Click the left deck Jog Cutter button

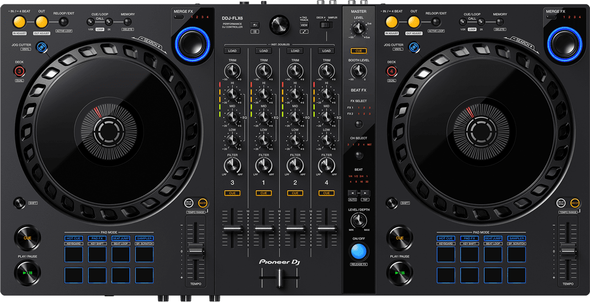[x=42, y=47]
